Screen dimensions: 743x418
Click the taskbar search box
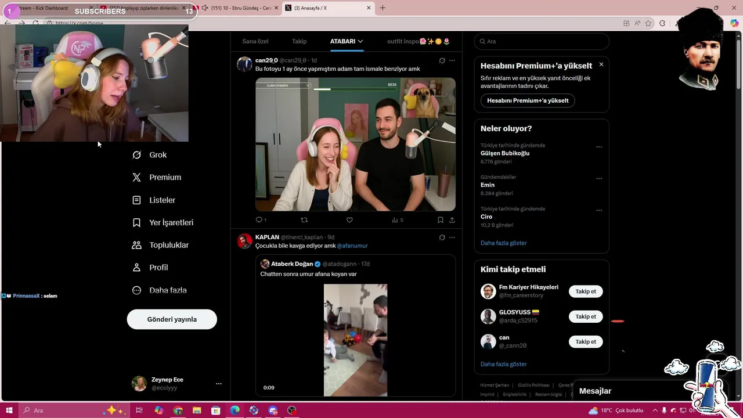point(73,410)
